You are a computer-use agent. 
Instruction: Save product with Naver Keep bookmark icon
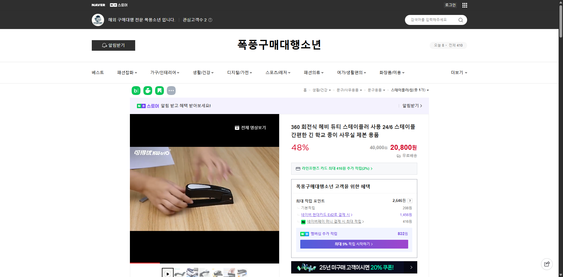coord(159,91)
